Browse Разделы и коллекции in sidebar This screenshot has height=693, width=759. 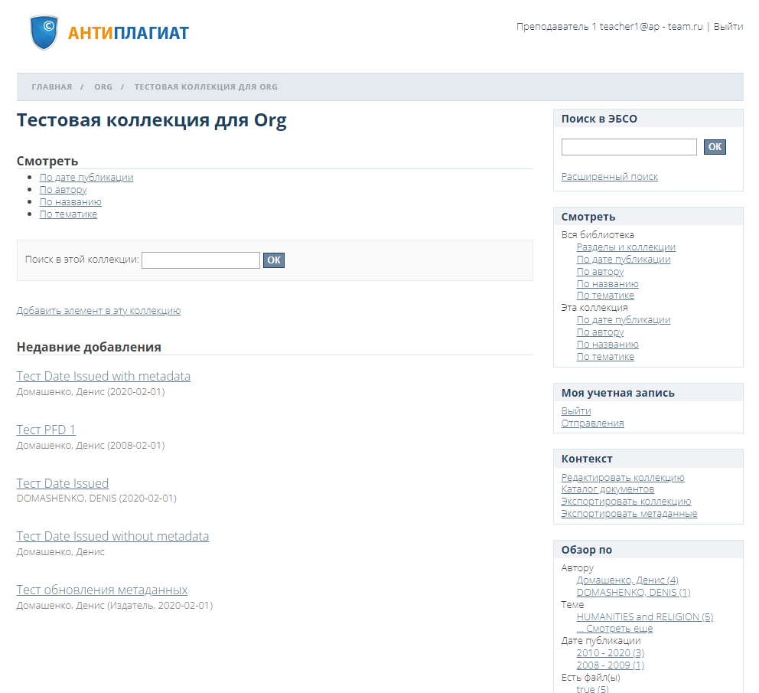(x=625, y=247)
